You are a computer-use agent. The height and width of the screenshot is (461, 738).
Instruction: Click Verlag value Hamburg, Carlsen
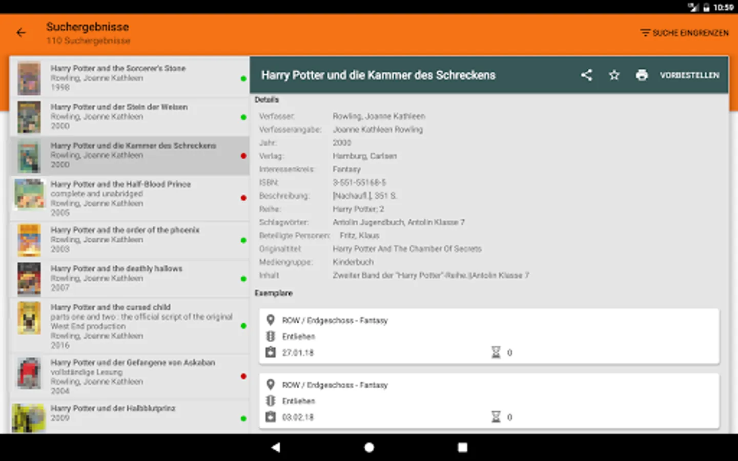364,156
